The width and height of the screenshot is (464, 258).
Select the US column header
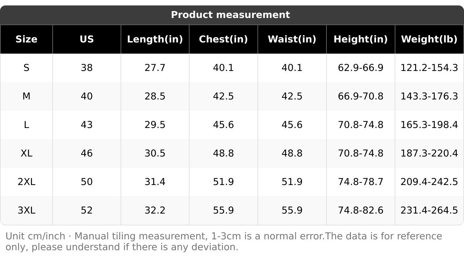click(x=87, y=39)
